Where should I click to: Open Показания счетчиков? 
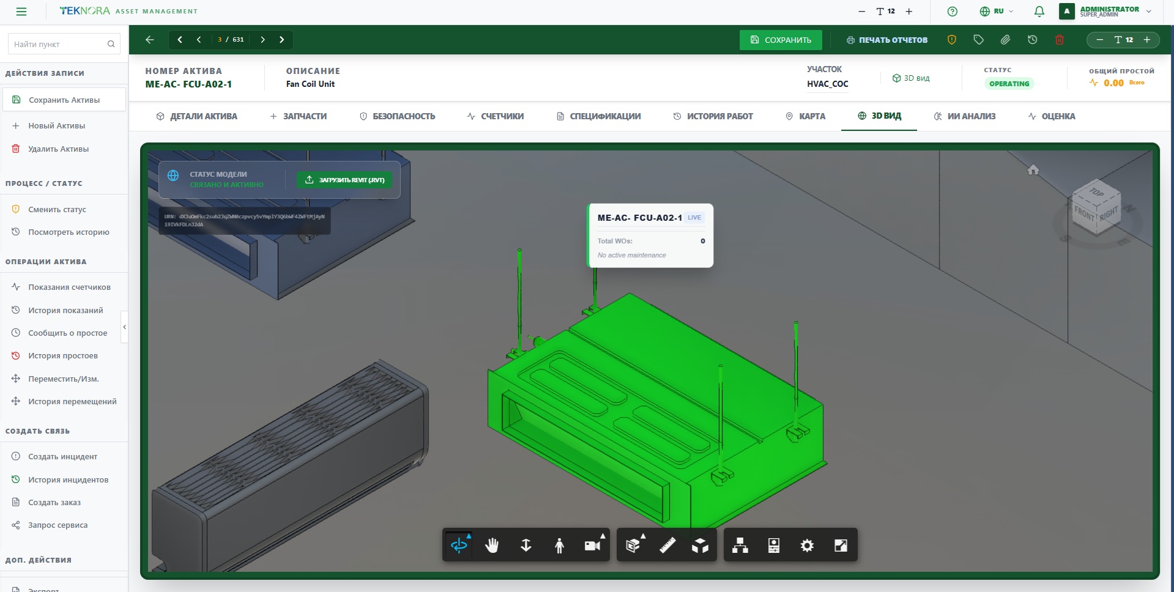pos(64,287)
